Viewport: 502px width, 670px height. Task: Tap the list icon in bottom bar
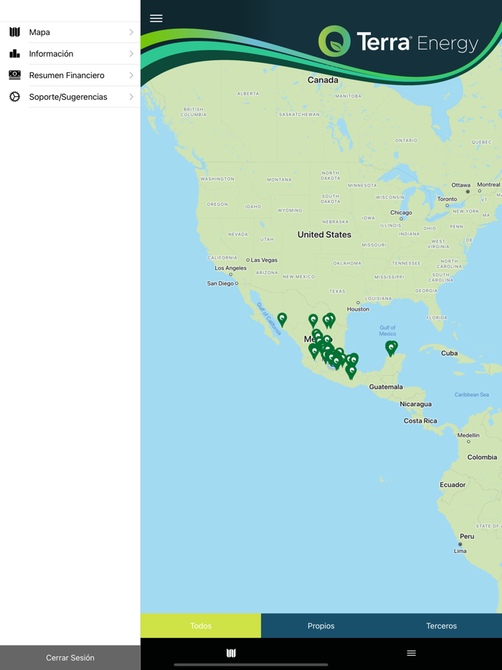412,653
